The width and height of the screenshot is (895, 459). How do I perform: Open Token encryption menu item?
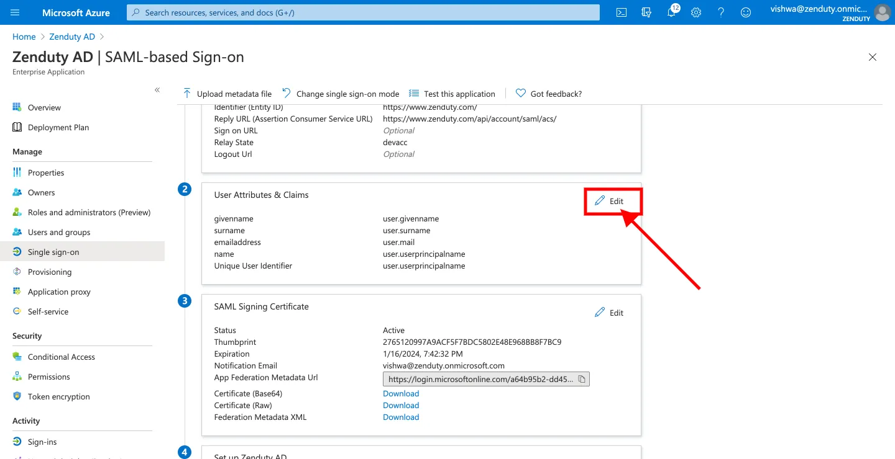pos(59,396)
